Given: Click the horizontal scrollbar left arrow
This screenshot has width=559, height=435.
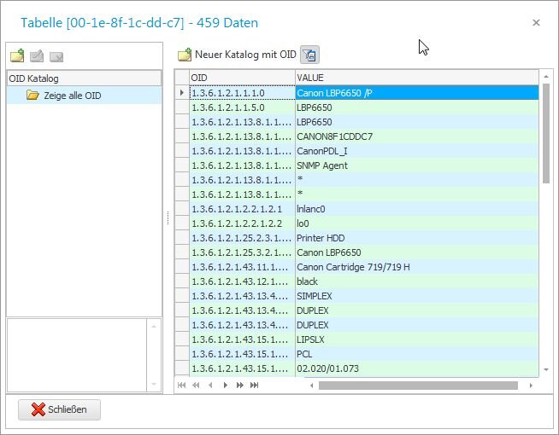Looking at the screenshot, I should [x=312, y=386].
